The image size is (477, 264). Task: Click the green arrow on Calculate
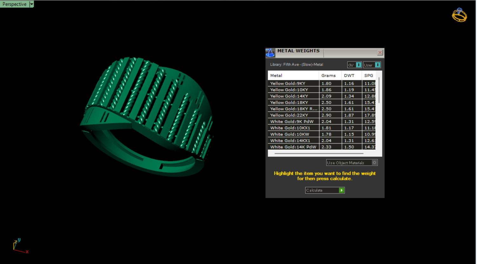point(341,190)
